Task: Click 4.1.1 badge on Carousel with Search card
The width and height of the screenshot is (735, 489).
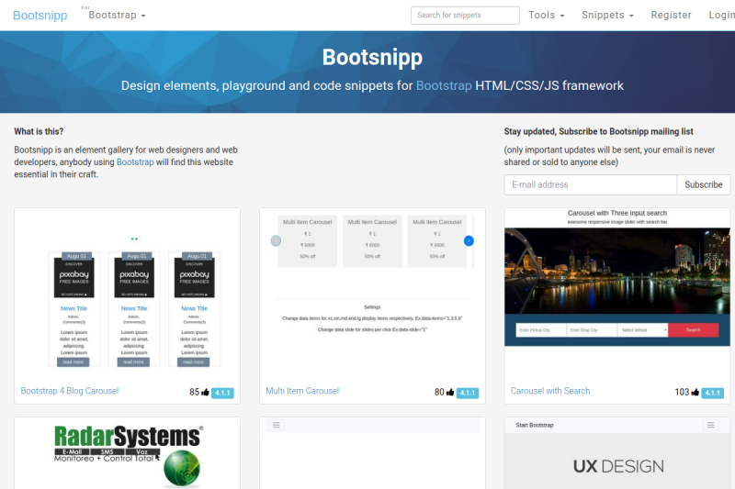Action: [x=713, y=393]
